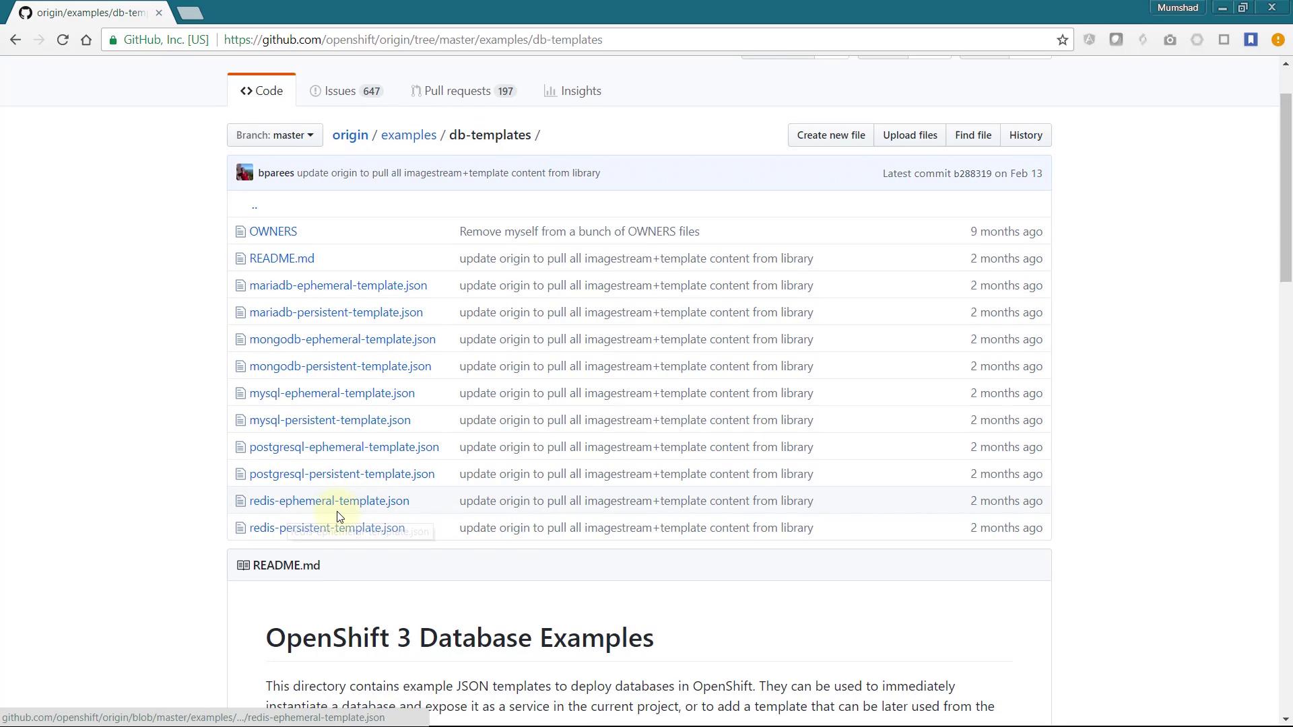
Task: Open the Pull requests tab
Action: [463, 91]
